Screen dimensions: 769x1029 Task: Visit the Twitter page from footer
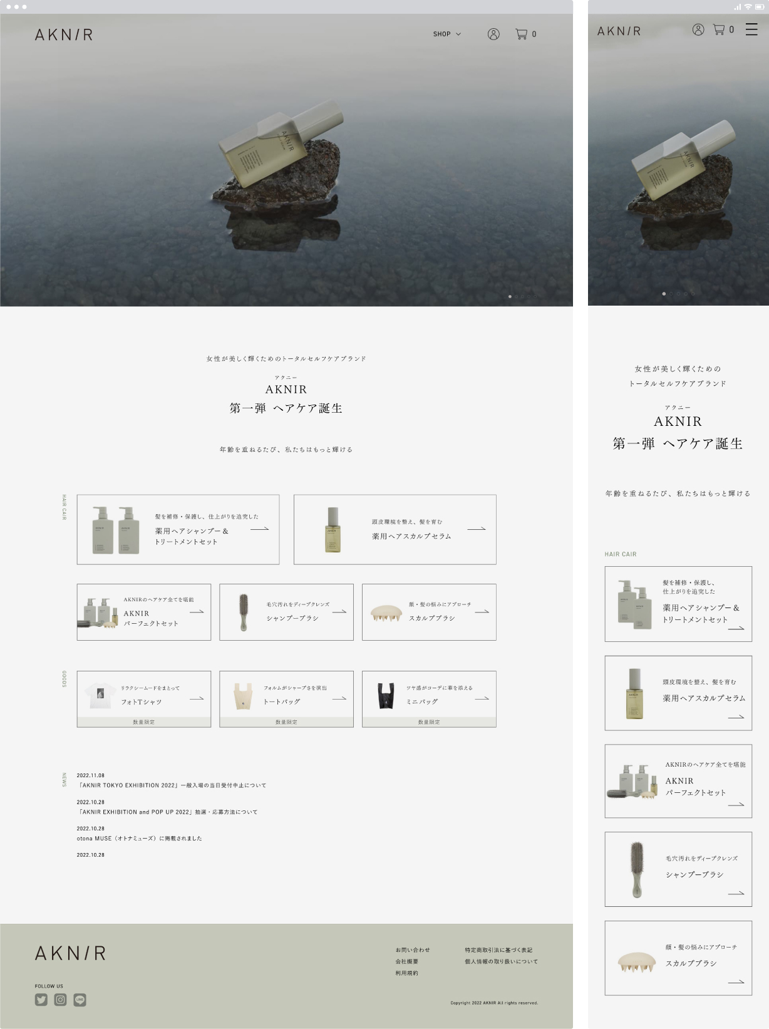[x=41, y=1000]
